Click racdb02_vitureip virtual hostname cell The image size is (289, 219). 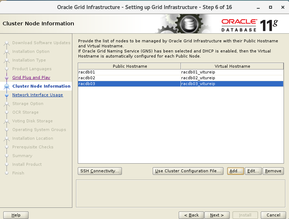point(232,78)
